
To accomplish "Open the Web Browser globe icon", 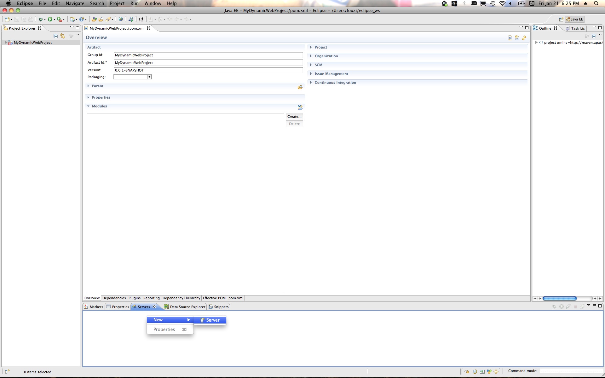I will tap(121, 19).
